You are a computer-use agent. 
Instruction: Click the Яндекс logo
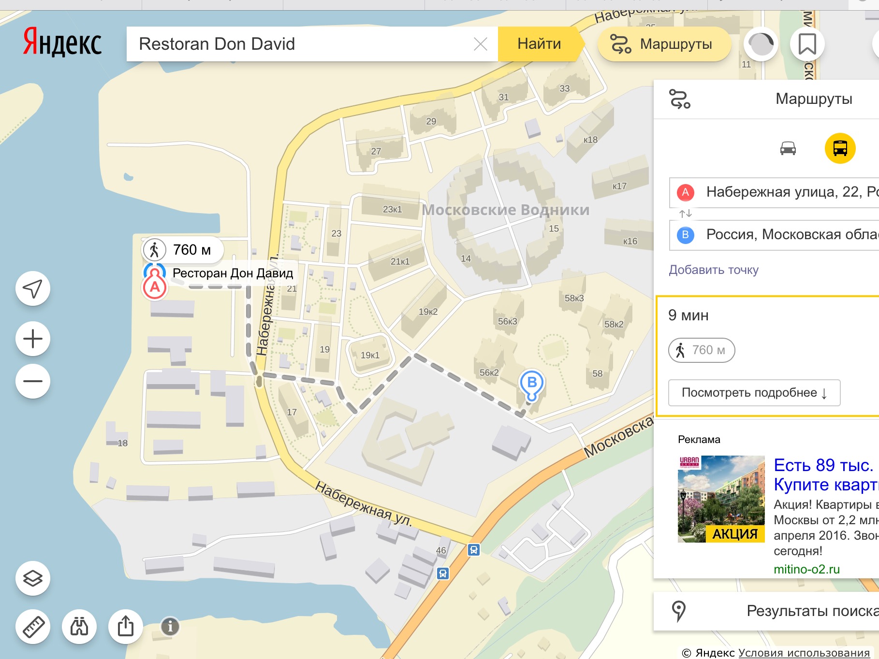pyautogui.click(x=62, y=43)
